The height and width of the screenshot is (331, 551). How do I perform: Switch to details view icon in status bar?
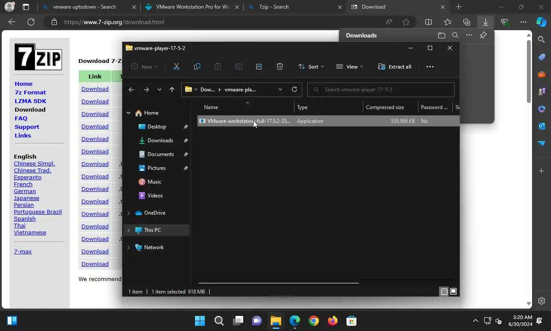pyautogui.click(x=444, y=292)
